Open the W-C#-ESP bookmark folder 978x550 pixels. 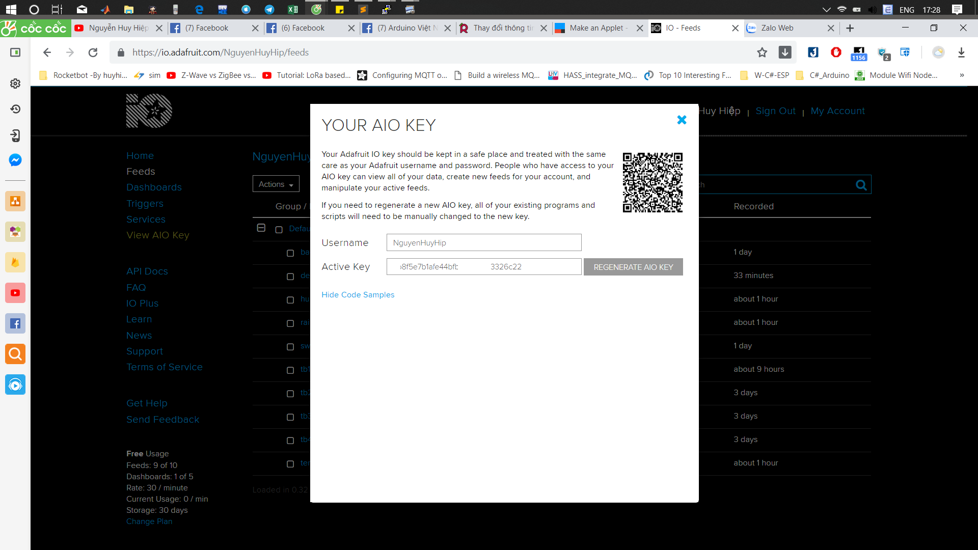click(x=765, y=75)
